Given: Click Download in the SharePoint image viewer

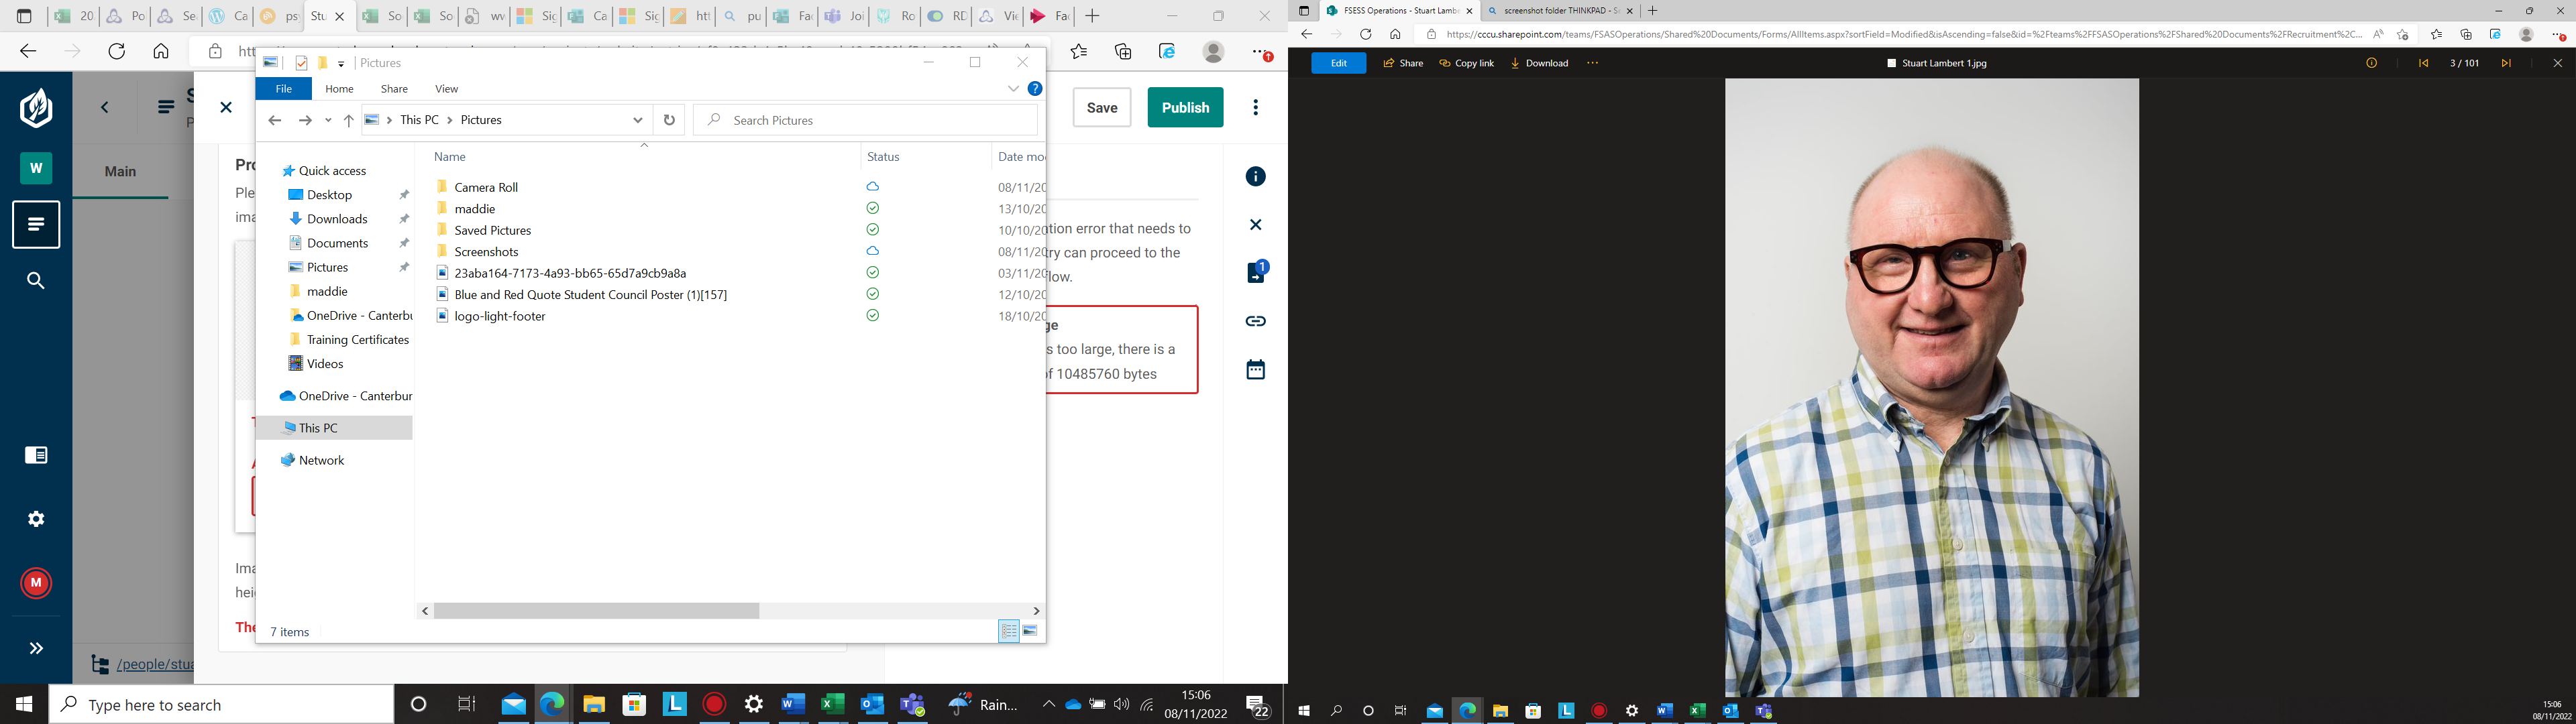Looking at the screenshot, I should (1539, 63).
